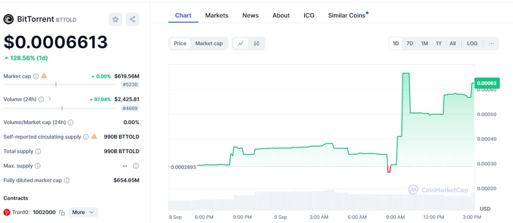Switch to line chart view
The image size is (513, 223).
point(240,43)
